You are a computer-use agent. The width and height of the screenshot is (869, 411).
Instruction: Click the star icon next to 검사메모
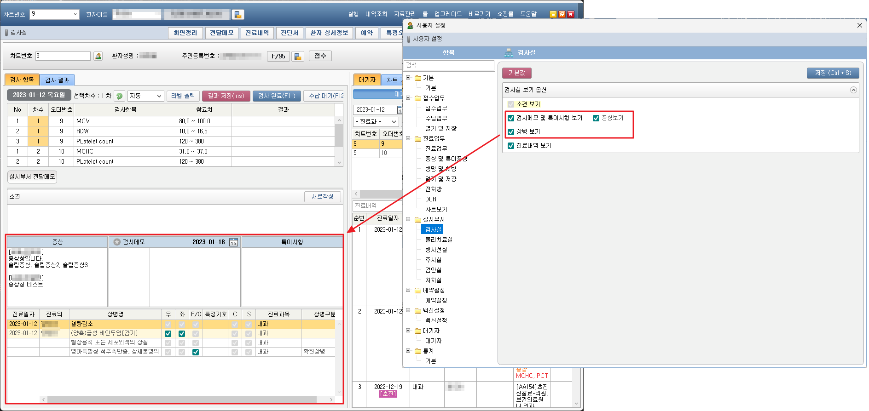click(117, 242)
